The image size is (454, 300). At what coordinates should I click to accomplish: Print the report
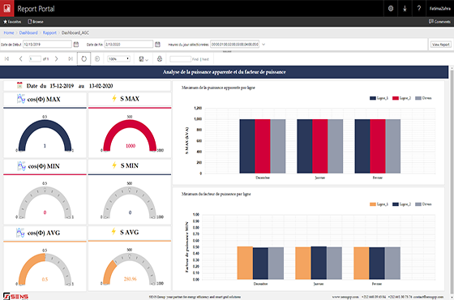[x=160, y=58]
